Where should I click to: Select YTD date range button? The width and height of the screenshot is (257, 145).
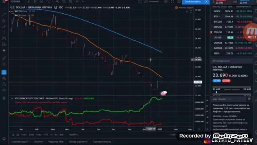tap(46, 135)
